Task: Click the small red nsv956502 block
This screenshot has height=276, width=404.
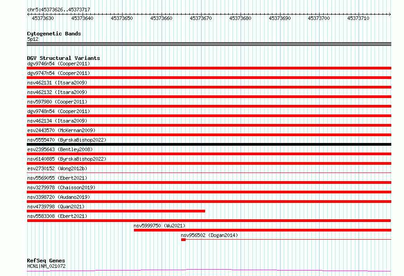Action: pos(183,240)
